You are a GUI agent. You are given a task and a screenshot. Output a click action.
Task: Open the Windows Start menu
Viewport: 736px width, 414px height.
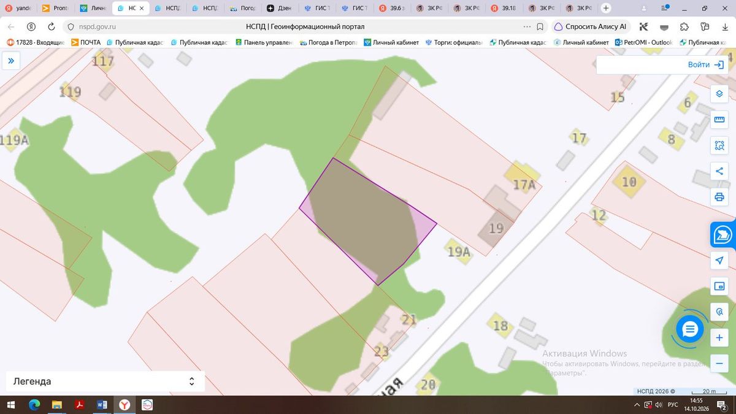tap(11, 405)
